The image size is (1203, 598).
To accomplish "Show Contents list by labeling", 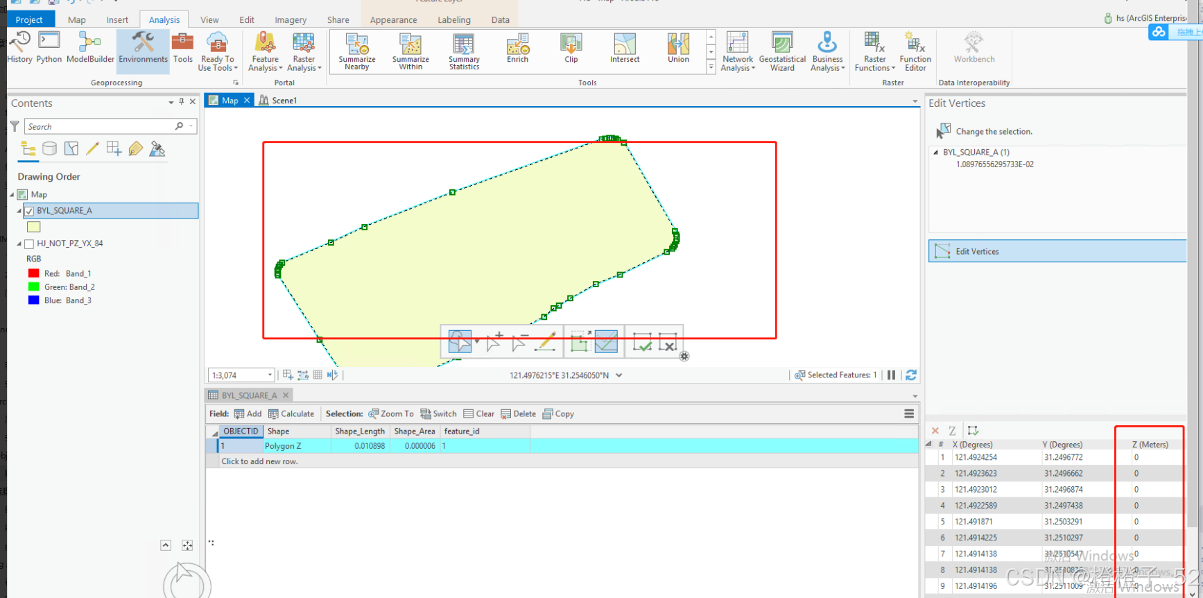I will (136, 148).
